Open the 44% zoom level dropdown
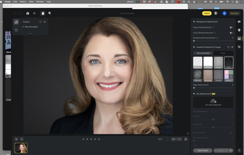The image size is (244, 155). click(x=162, y=139)
